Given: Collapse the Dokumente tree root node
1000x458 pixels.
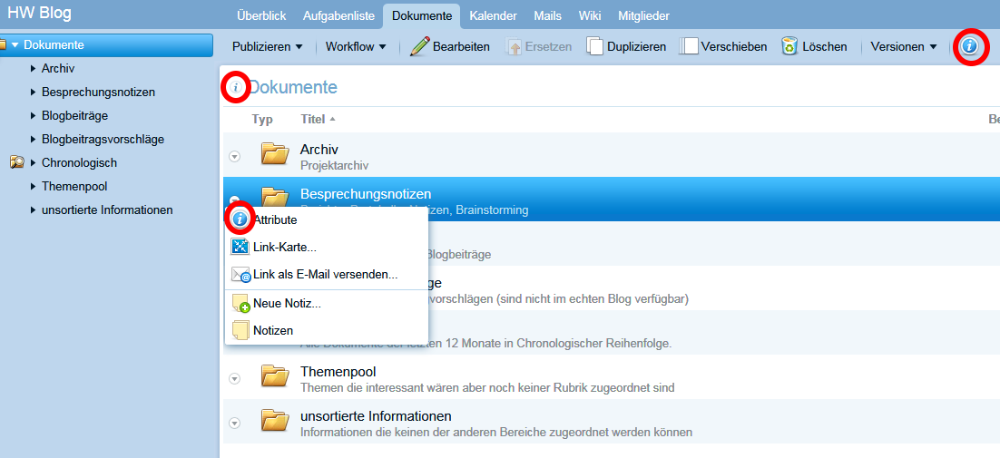Looking at the screenshot, I should tap(15, 45).
